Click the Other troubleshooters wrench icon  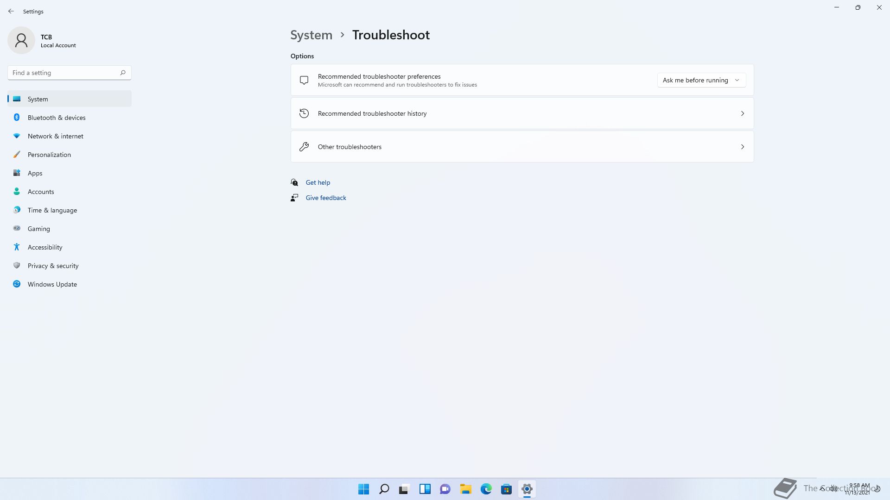tap(304, 147)
